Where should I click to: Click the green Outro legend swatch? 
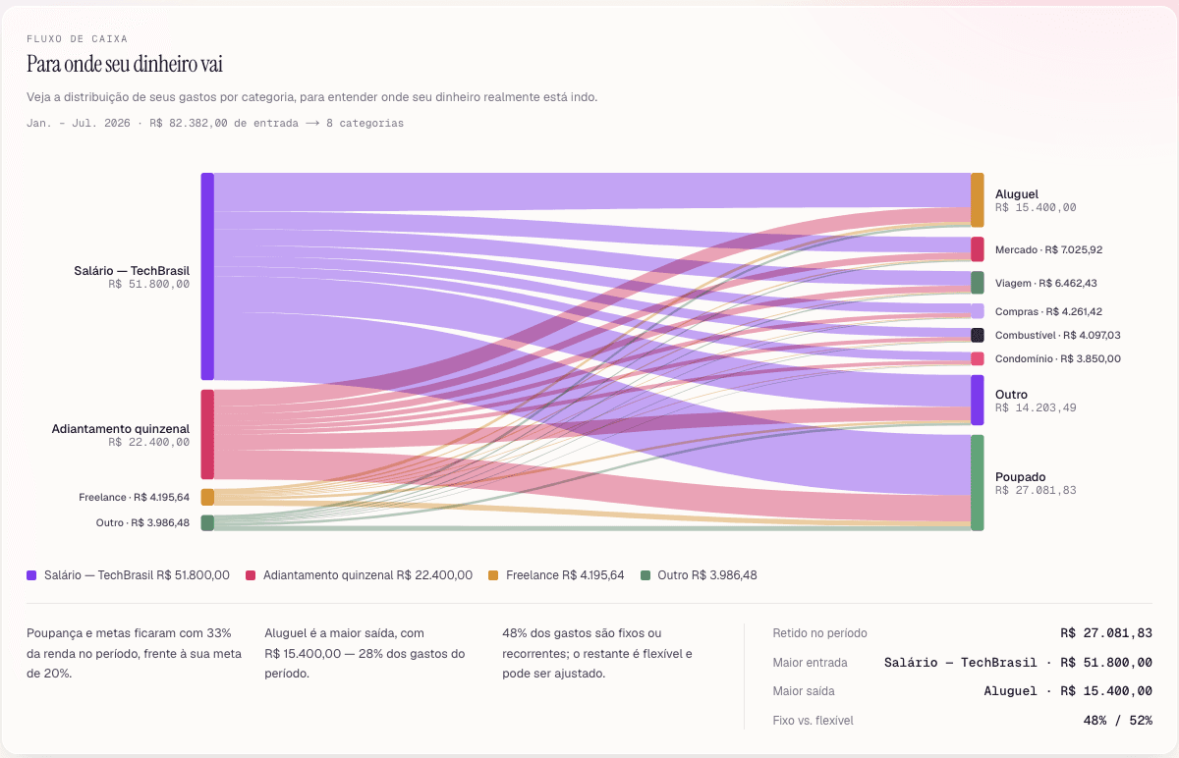click(646, 575)
